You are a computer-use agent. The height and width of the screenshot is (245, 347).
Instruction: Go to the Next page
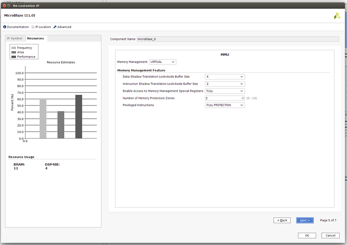[305, 220]
